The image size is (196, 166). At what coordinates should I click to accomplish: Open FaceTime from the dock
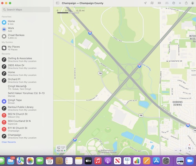(x=40, y=161)
